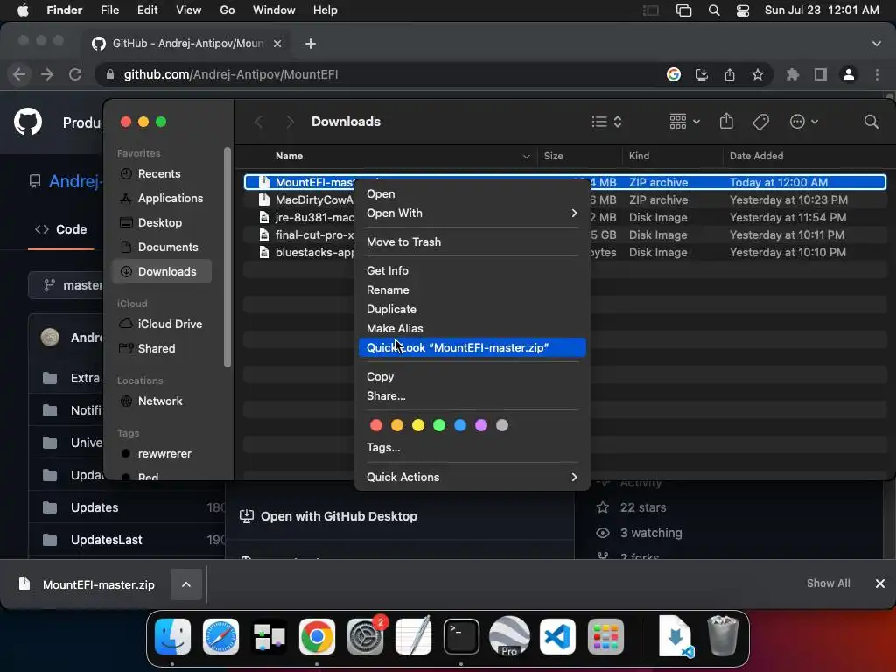
Task: Expand the Quick Actions submenu
Action: click(472, 477)
